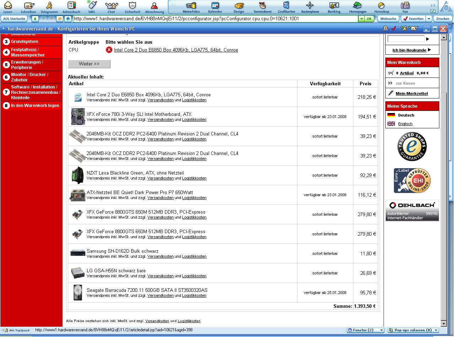The height and width of the screenshot is (337, 455).
Task: Open the Favoriten button
Action: pyautogui.click(x=413, y=18)
